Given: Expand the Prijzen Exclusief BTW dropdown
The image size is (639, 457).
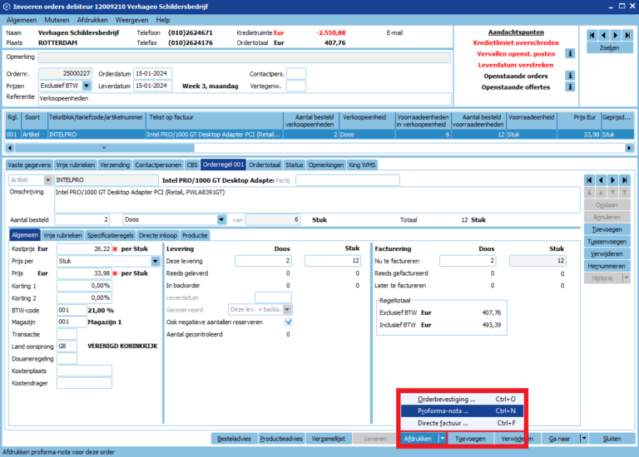Looking at the screenshot, I should pos(84,86).
